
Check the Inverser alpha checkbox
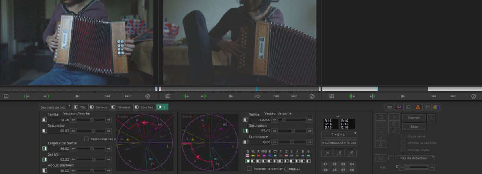tap(403, 150)
